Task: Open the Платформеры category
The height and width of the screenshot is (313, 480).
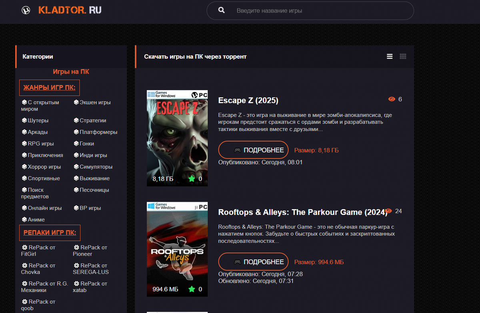Action: 96,132
